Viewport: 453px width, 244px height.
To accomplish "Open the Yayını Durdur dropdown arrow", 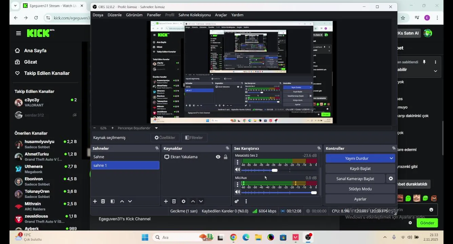I will point(391,158).
